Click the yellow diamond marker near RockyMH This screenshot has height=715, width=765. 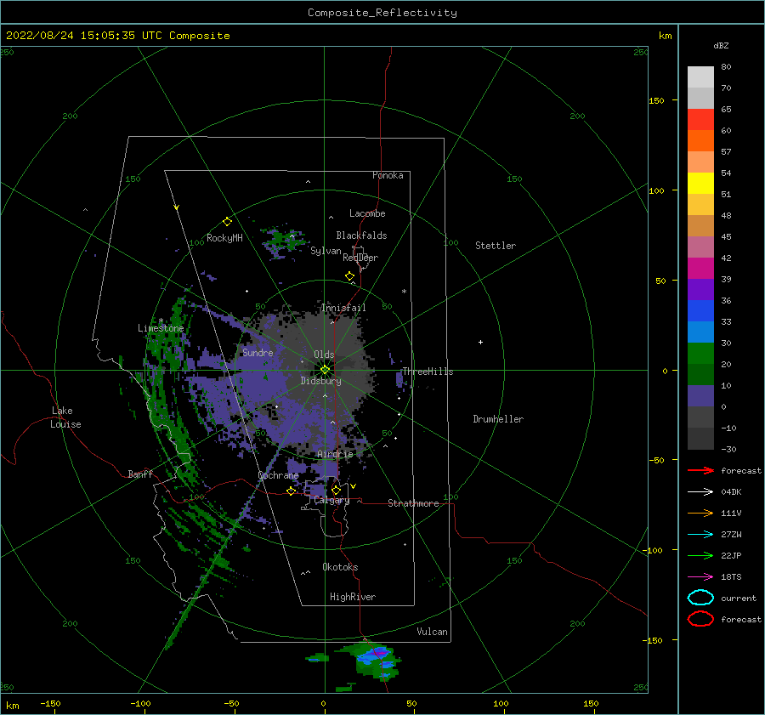pos(227,222)
